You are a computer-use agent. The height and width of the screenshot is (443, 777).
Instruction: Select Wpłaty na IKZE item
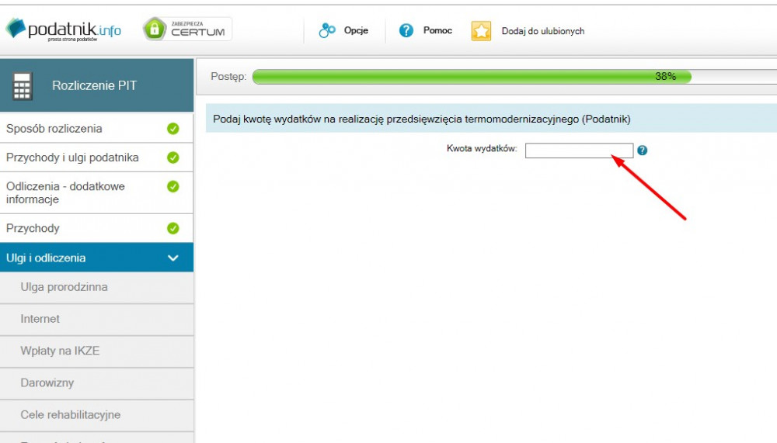pos(60,351)
